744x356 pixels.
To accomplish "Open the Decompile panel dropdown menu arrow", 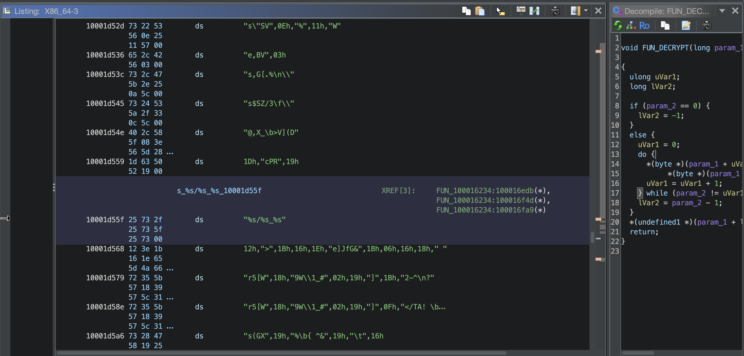I will click(x=722, y=11).
